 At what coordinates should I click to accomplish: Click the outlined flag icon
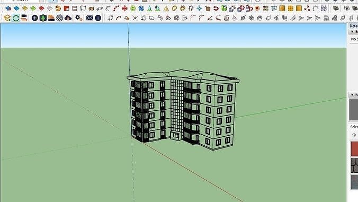coord(83,8)
